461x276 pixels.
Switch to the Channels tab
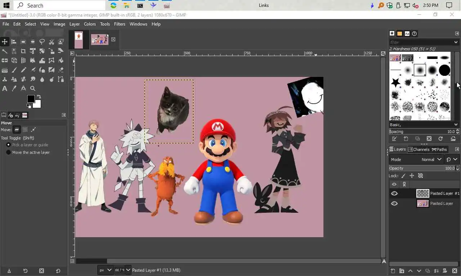[419, 149]
